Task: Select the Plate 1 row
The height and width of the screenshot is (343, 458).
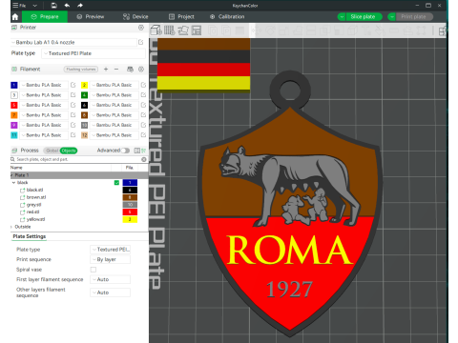Action: [x=79, y=175]
